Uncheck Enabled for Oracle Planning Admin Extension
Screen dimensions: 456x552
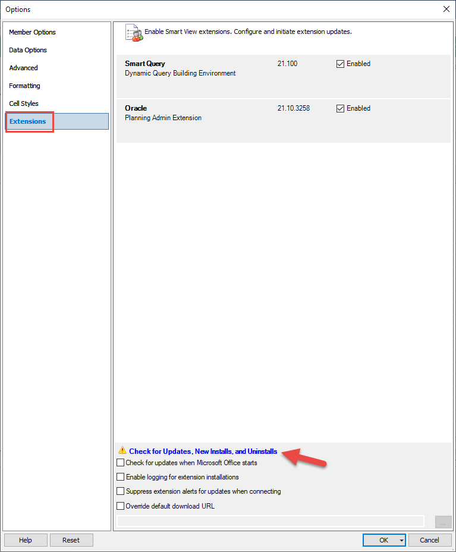coord(341,109)
